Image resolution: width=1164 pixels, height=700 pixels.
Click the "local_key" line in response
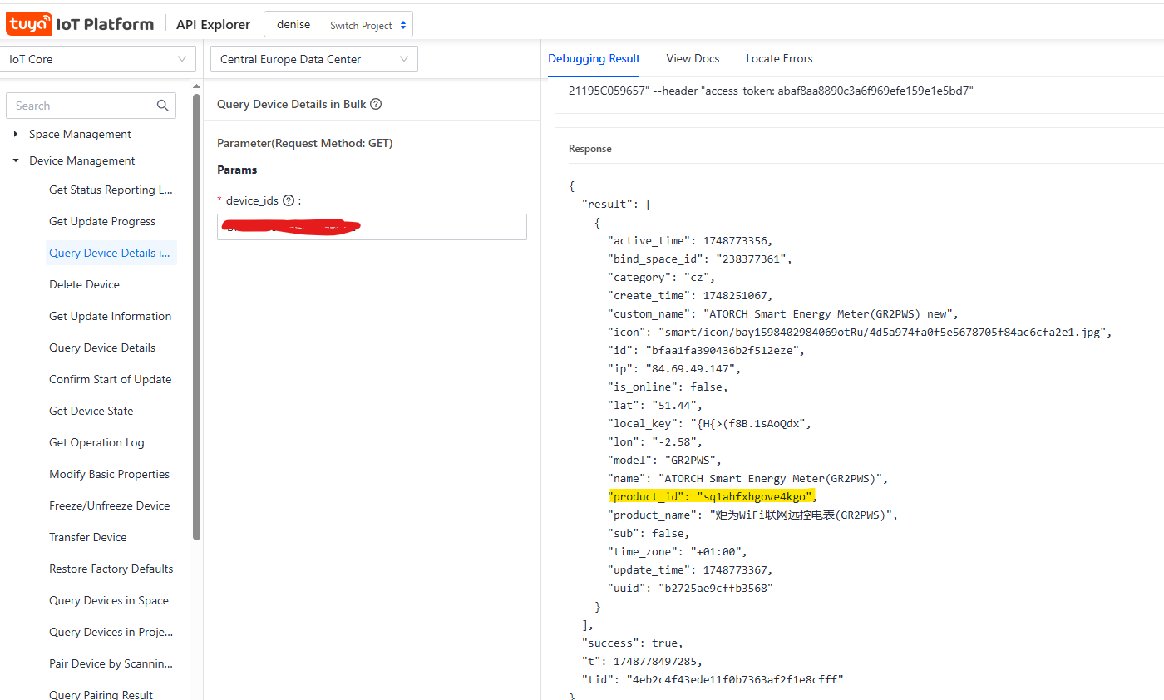click(x=709, y=423)
